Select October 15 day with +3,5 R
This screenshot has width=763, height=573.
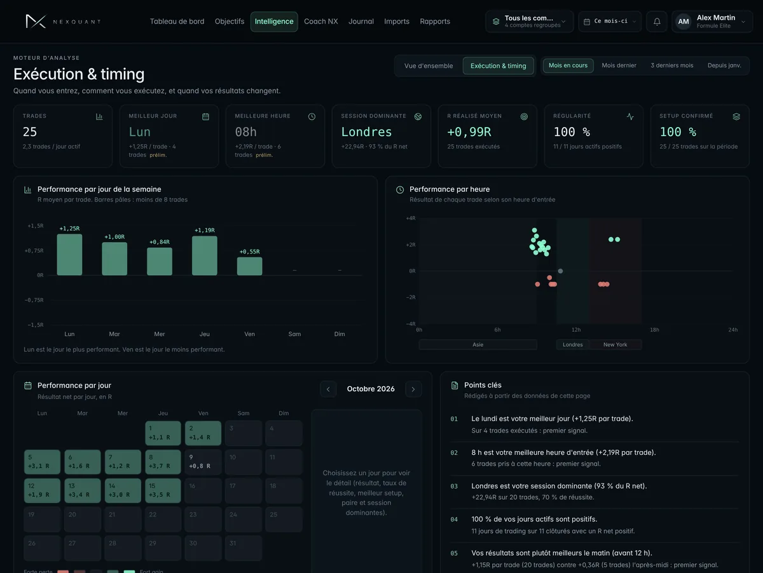[163, 491]
